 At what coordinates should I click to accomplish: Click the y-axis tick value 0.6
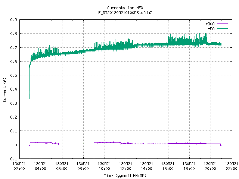(x=13, y=62)
